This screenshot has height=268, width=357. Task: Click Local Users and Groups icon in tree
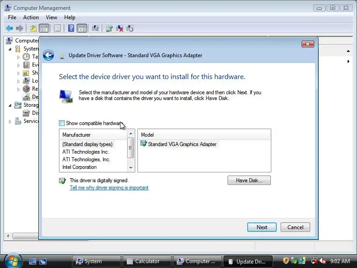pos(26,81)
